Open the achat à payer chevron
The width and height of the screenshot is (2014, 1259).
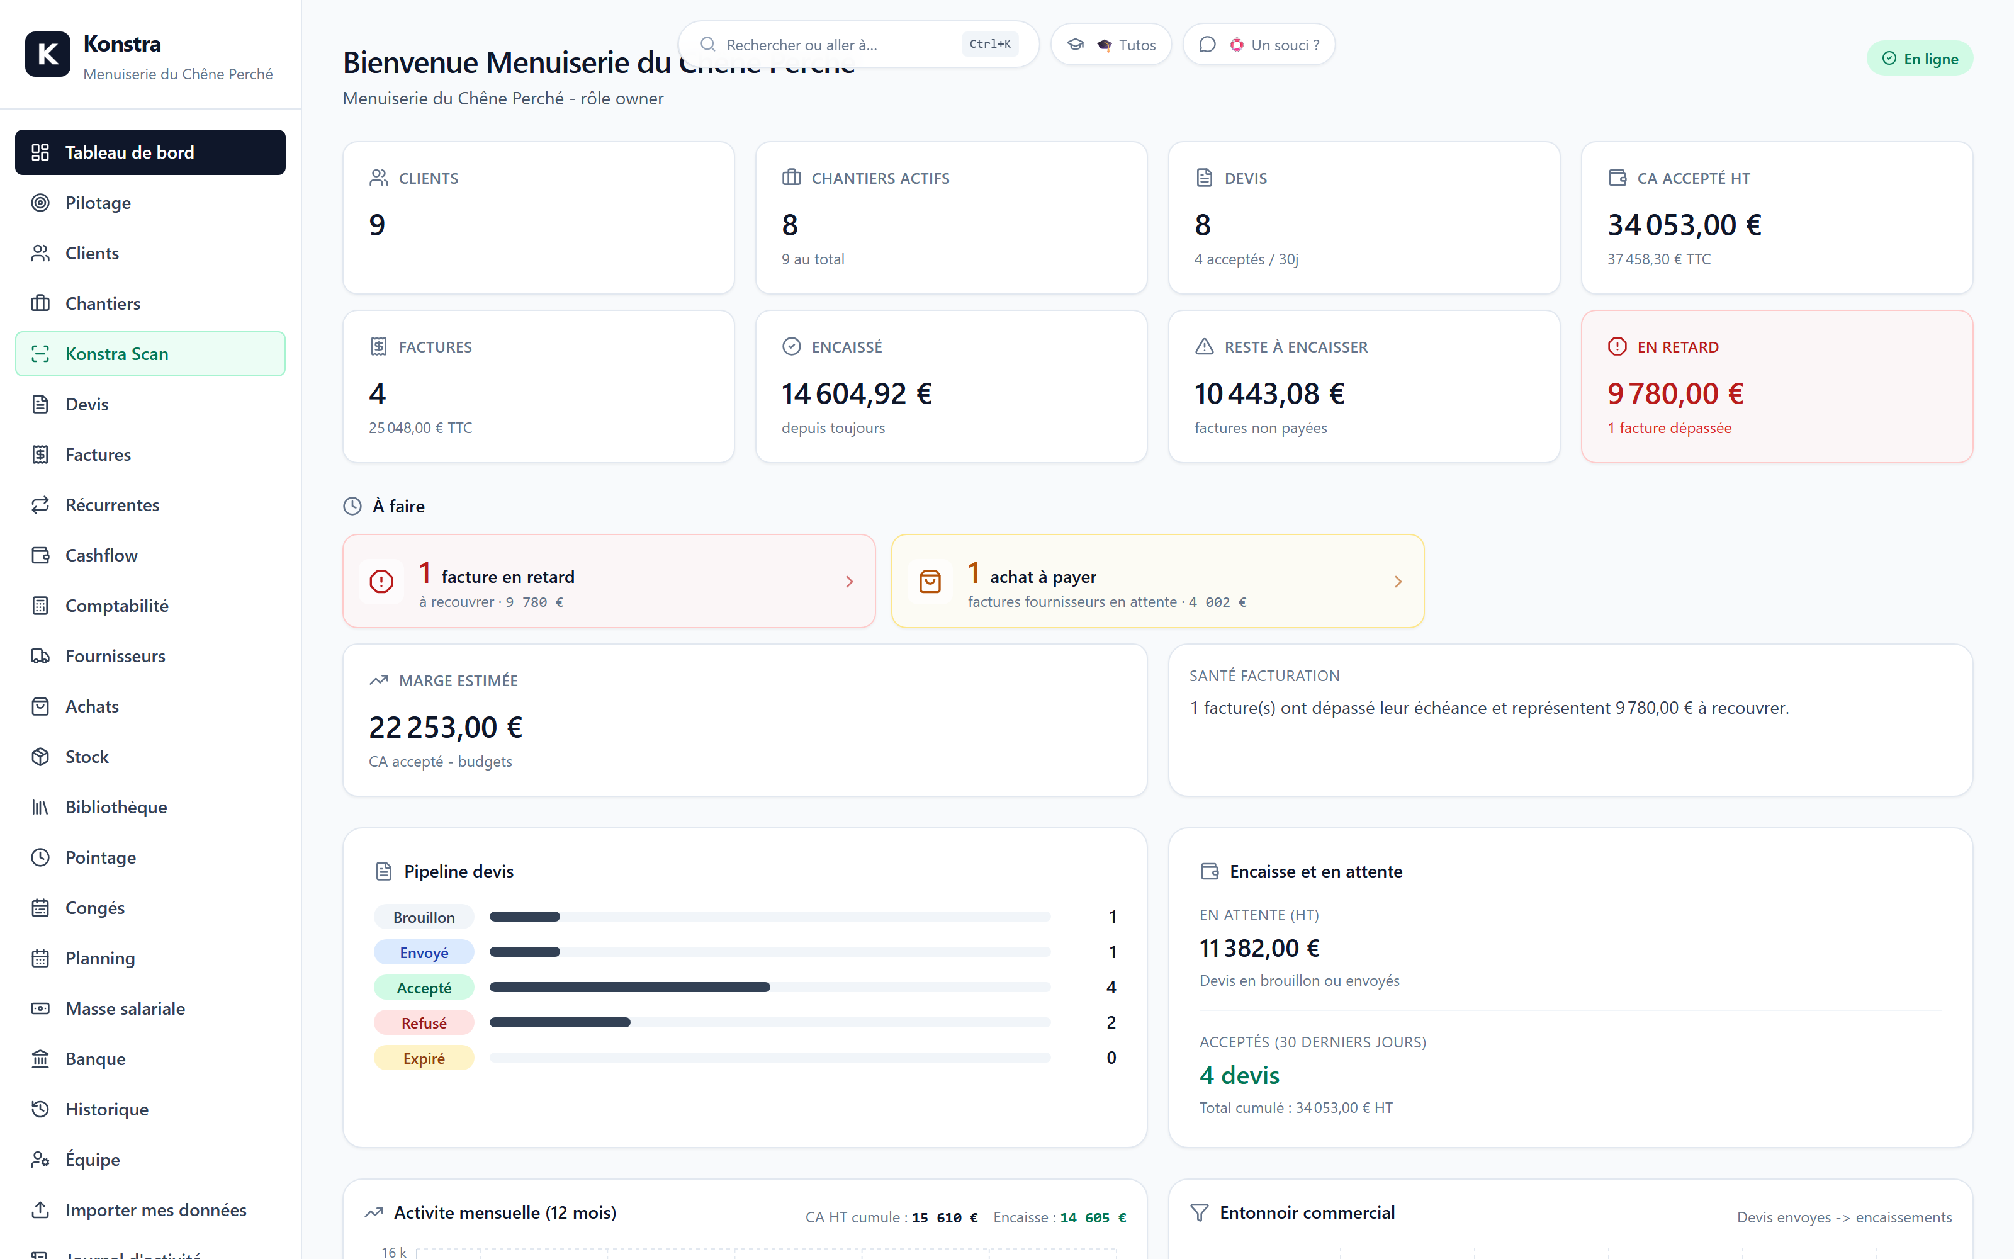(x=1398, y=581)
